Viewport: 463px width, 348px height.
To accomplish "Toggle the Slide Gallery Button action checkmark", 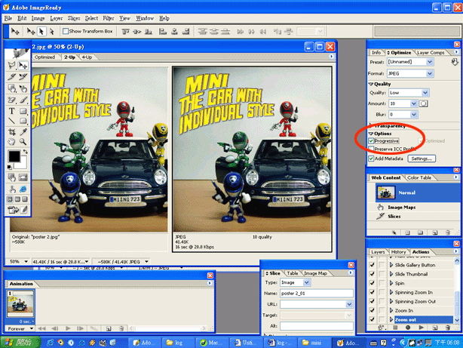I will click(x=372, y=265).
